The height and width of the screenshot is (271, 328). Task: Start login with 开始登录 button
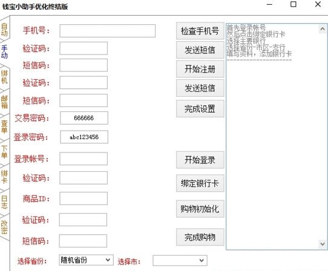(x=200, y=160)
